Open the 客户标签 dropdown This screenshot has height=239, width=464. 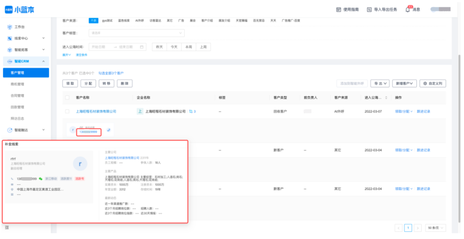coord(136,33)
